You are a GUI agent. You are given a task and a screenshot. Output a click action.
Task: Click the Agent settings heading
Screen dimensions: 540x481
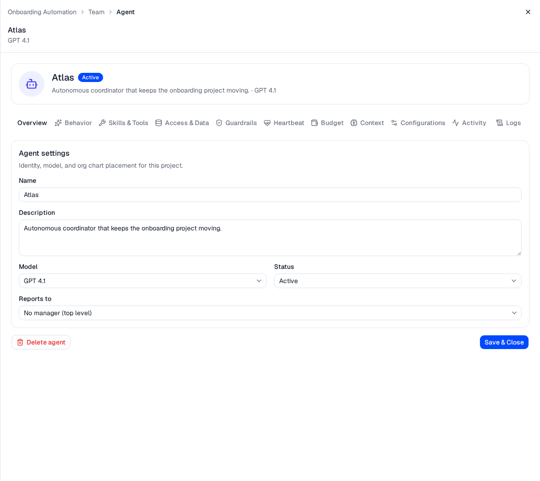pos(44,153)
